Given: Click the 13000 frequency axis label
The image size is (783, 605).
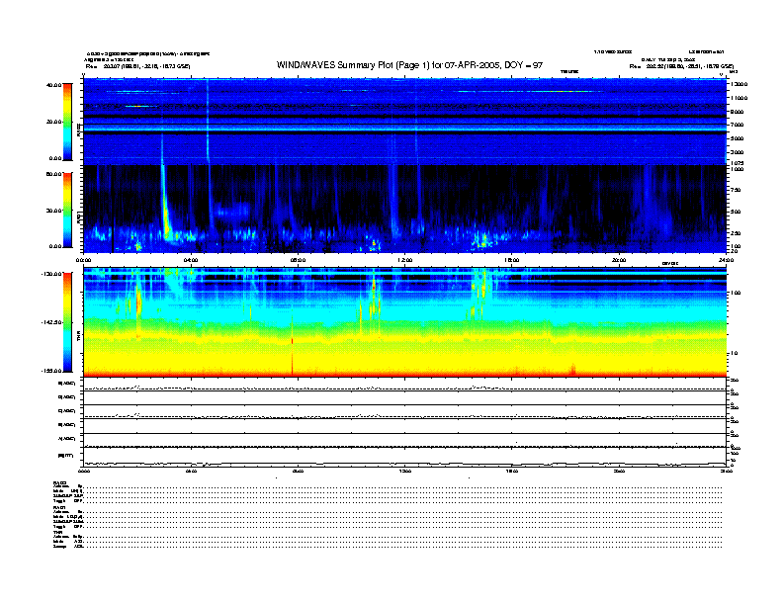Looking at the screenshot, I should [x=739, y=84].
